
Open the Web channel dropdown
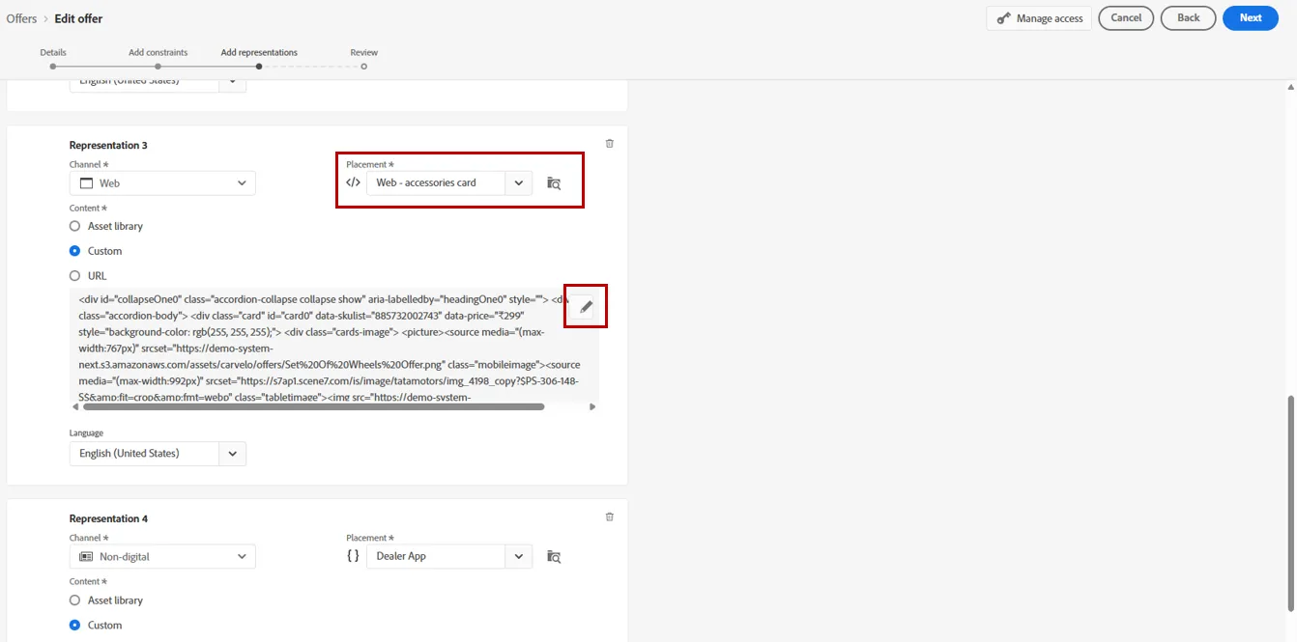coord(162,182)
